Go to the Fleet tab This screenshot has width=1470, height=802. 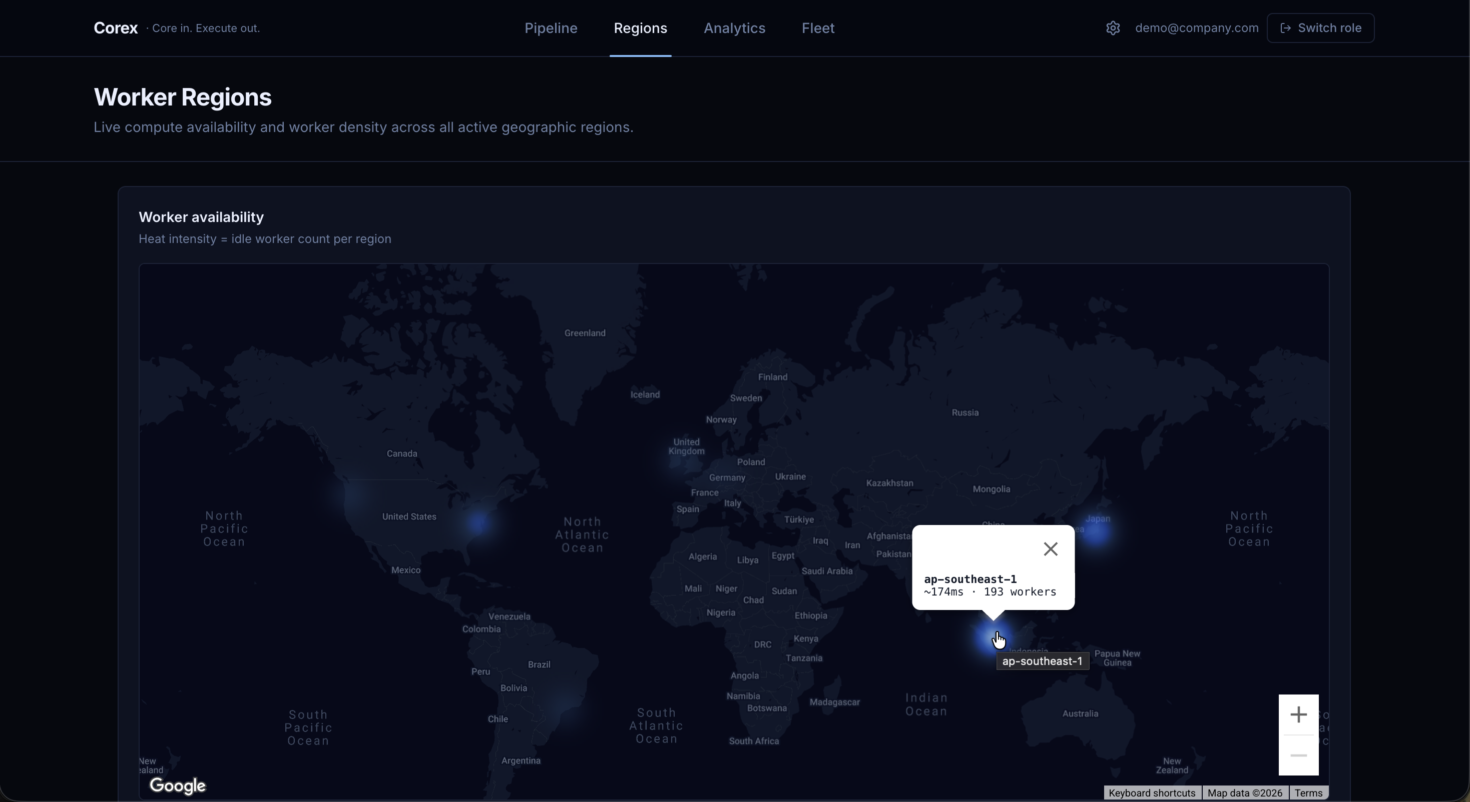click(x=818, y=28)
